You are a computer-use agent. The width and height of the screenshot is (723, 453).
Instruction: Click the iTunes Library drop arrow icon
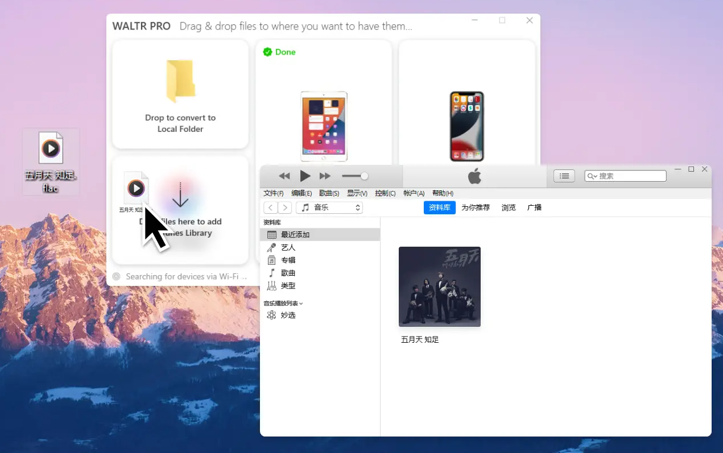click(x=180, y=195)
